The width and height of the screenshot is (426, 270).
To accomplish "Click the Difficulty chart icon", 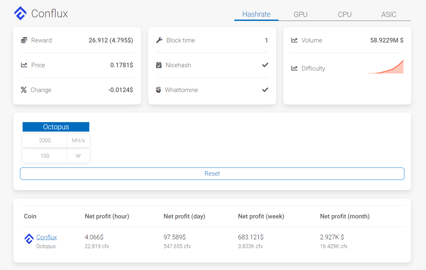I will [x=294, y=68].
